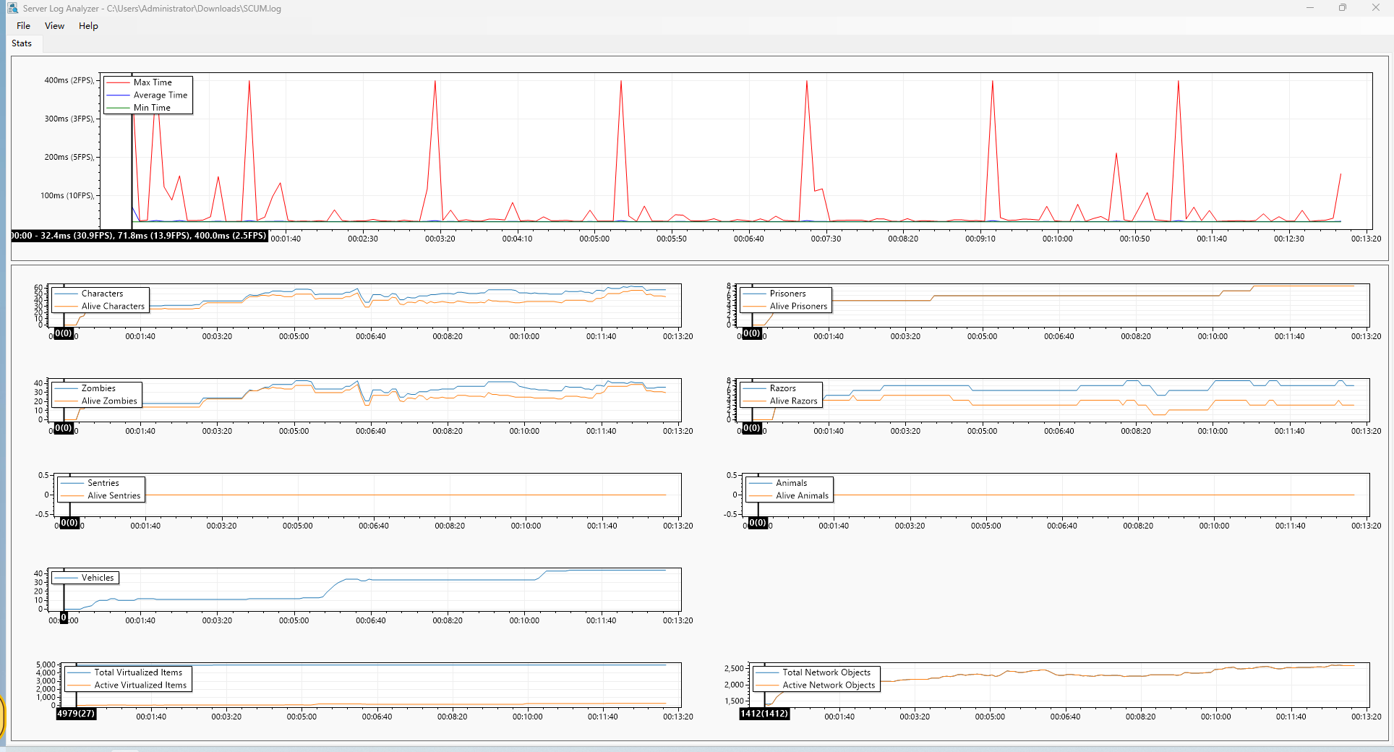Click the 00:12:30 tick on frame time chart
1394x752 pixels.
1289,239
